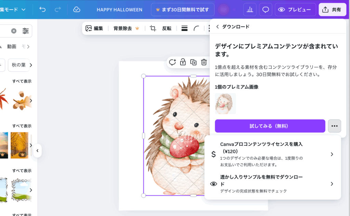Open the comments speech bubble icon
Viewport: 350px width, 216px height.
click(x=266, y=10)
